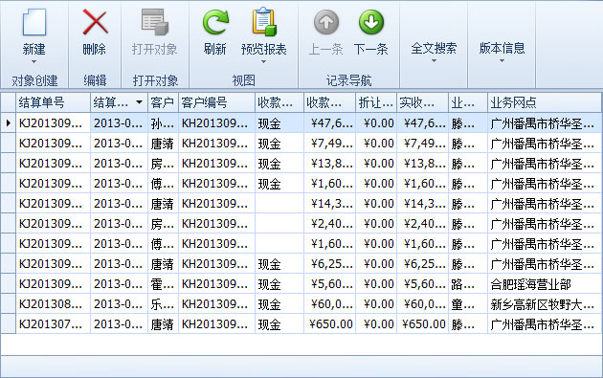Click the 客户编号 column header
Image resolution: width=603 pixels, height=378 pixels.
click(216, 102)
